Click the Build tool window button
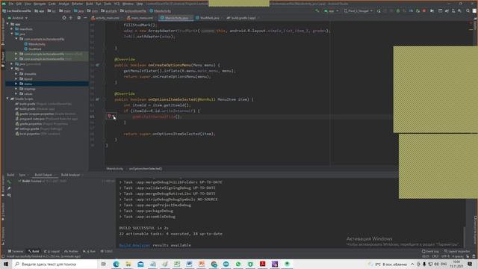This screenshot has height=269, width=478. coord(34,251)
